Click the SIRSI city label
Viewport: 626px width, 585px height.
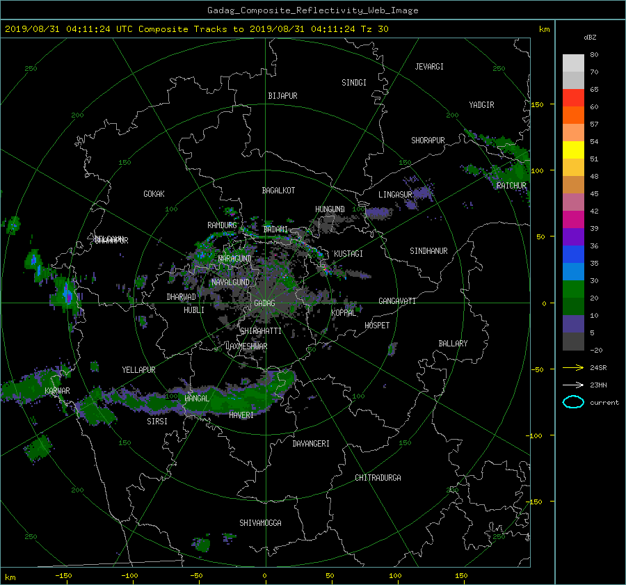[x=157, y=422]
